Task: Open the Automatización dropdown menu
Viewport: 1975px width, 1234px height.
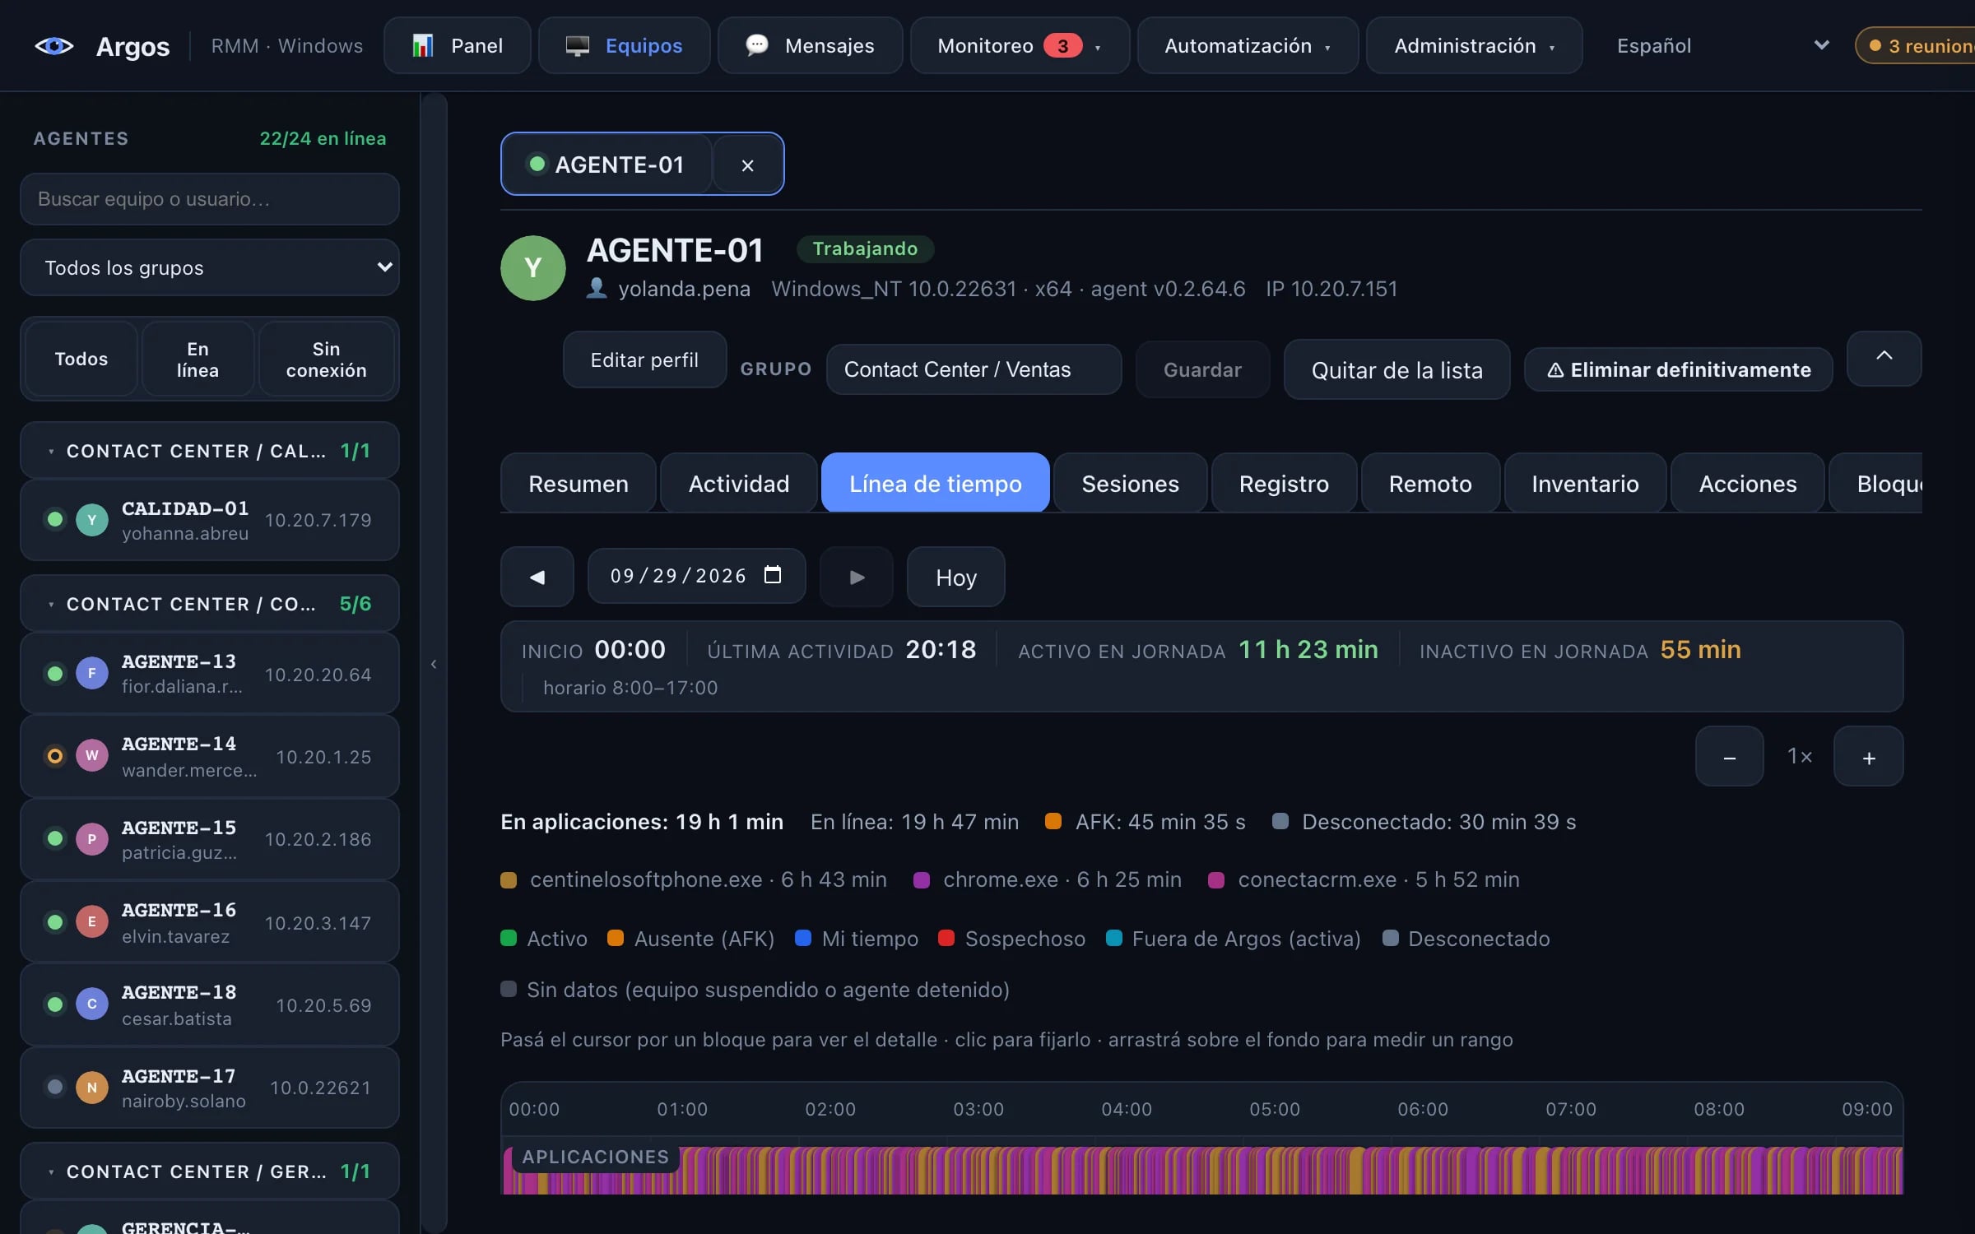Action: [x=1248, y=46]
